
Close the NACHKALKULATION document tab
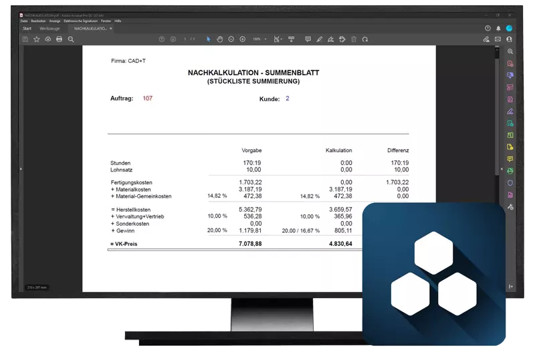[110, 29]
